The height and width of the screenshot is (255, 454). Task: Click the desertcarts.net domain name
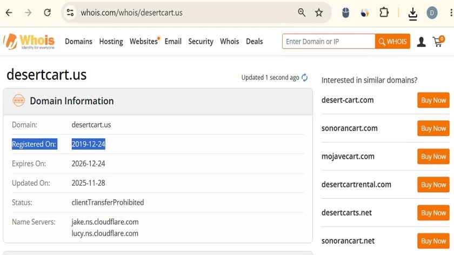[346, 213]
